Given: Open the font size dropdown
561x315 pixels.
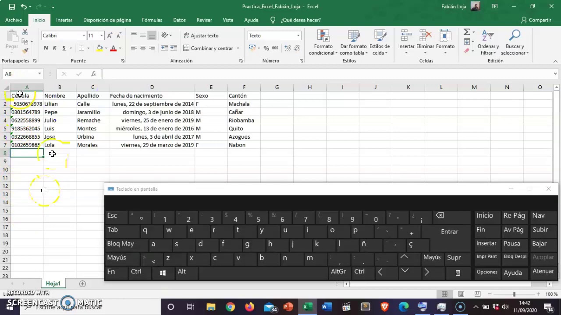Looking at the screenshot, I should pyautogui.click(x=102, y=35).
